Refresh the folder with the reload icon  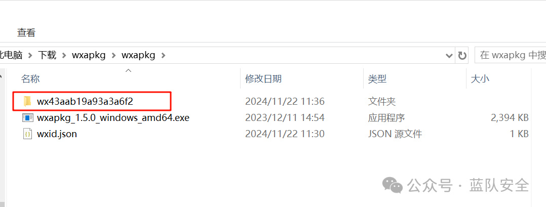(462, 55)
